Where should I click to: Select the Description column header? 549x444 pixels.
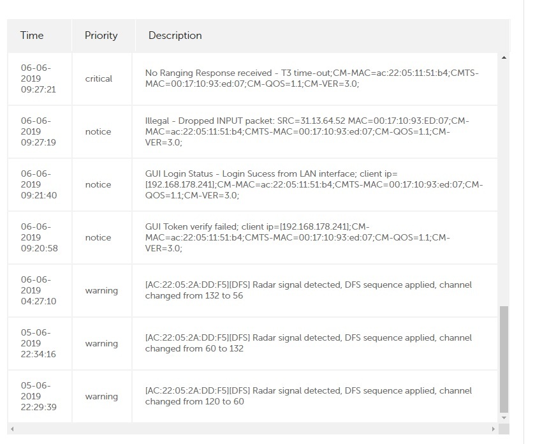coord(175,36)
